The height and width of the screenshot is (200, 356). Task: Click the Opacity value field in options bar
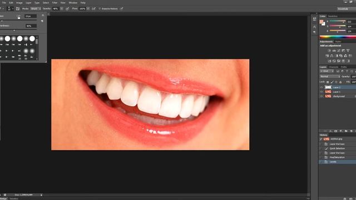click(56, 9)
